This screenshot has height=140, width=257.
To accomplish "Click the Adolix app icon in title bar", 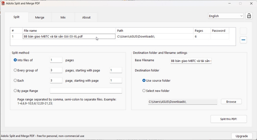I will pyautogui.click(x=3, y=3).
